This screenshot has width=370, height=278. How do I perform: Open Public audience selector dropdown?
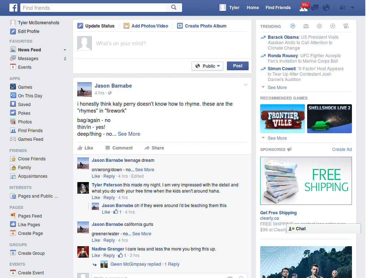click(207, 66)
